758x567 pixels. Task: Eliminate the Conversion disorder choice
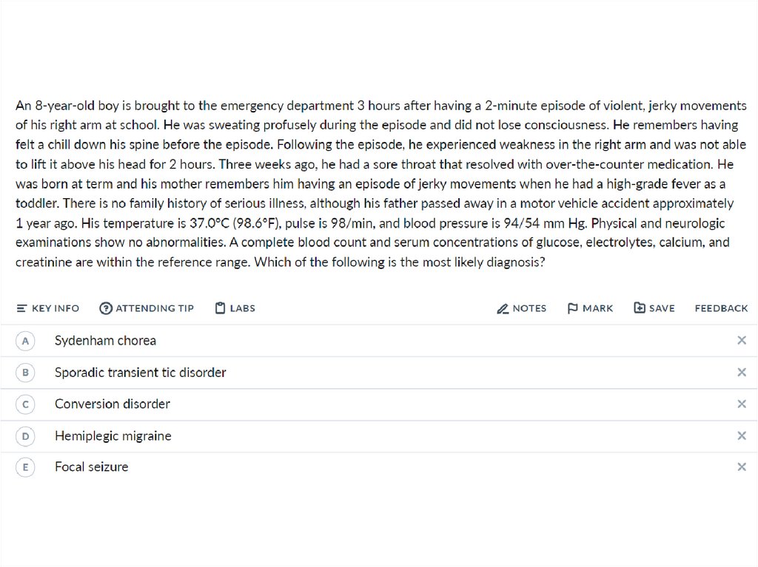click(741, 404)
